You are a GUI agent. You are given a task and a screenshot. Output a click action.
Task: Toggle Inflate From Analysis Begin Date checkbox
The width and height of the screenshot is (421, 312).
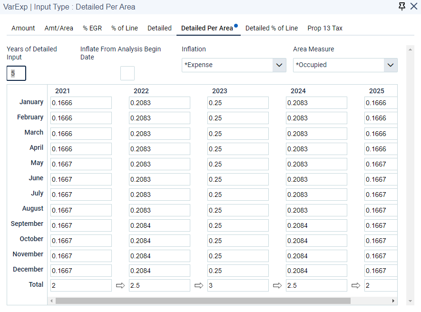click(127, 73)
